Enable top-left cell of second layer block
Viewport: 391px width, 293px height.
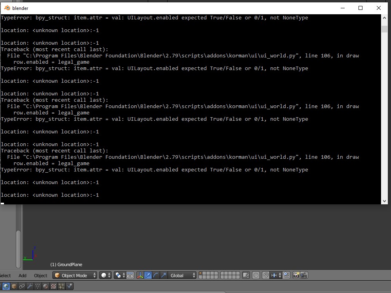click(x=222, y=274)
